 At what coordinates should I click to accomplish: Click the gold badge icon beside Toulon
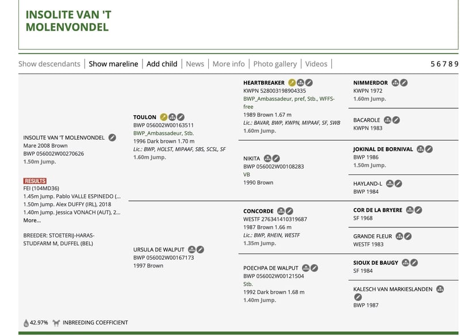pyautogui.click(x=164, y=117)
